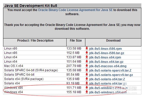
Task: Click download icon for jdk-8u5-linux-x64.tar.gz
Action: pos(87,61)
